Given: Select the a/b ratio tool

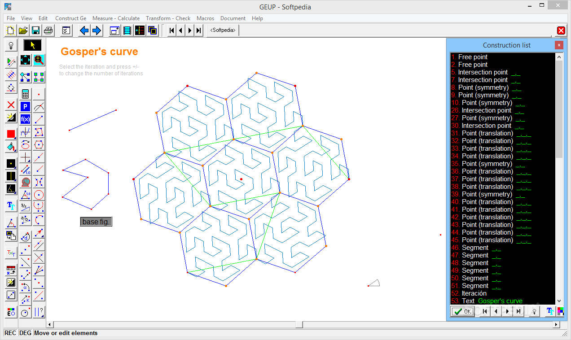Looking at the screenshot, I should click(26, 220).
